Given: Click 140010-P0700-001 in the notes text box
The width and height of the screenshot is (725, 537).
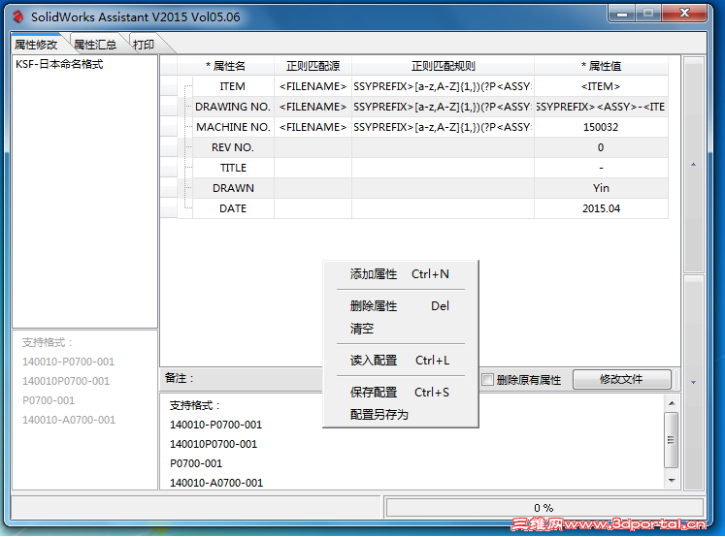Looking at the screenshot, I should (215, 425).
